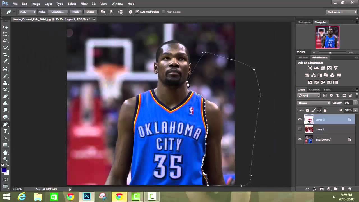Click the background color swatch
This screenshot has height=202, width=359.
[x=7, y=173]
